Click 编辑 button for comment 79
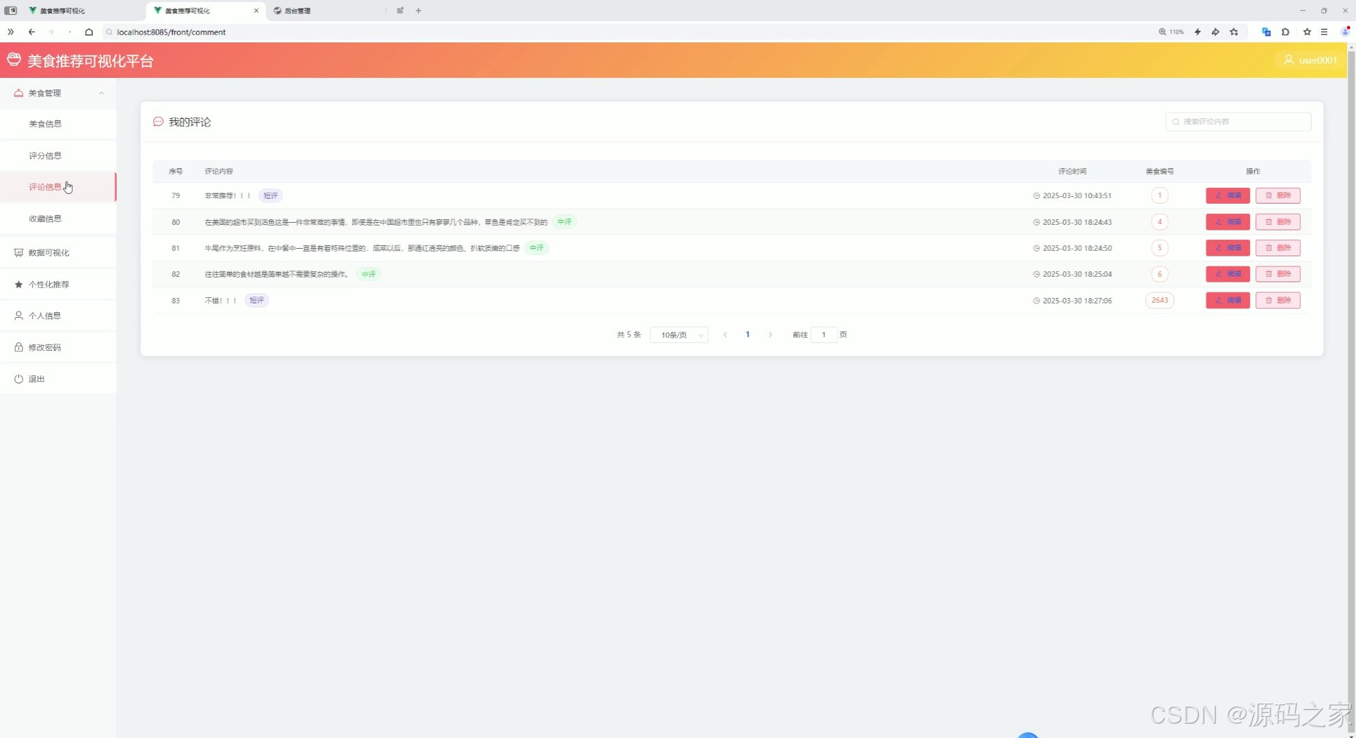The height and width of the screenshot is (738, 1356). (x=1228, y=195)
